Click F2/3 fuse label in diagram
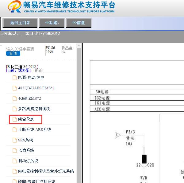Image resolution: width=184 pixels, height=183 pixels. pyautogui.click(x=130, y=132)
